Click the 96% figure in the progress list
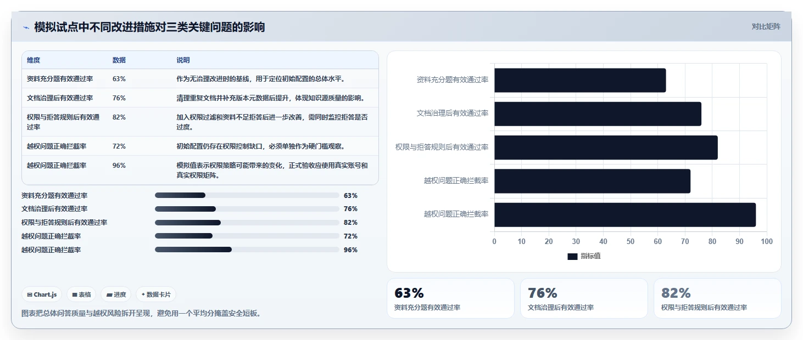Viewport: 803px width, 340px height. click(x=350, y=250)
